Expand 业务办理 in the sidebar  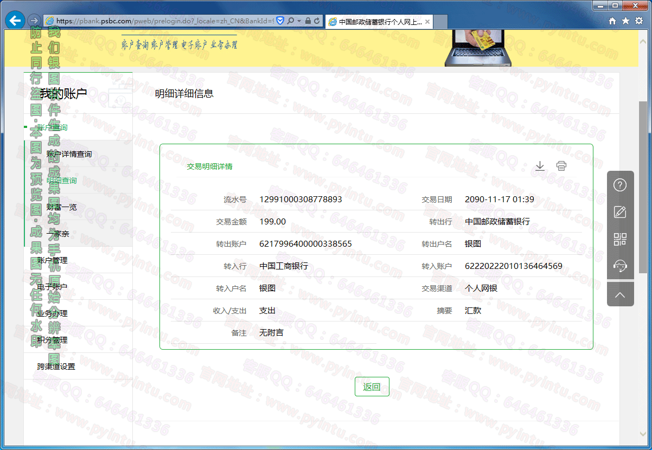pyautogui.click(x=52, y=313)
